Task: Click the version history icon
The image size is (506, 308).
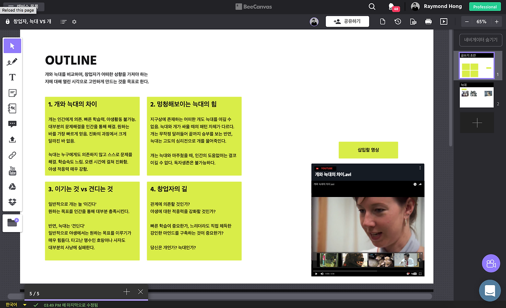Action: click(398, 21)
